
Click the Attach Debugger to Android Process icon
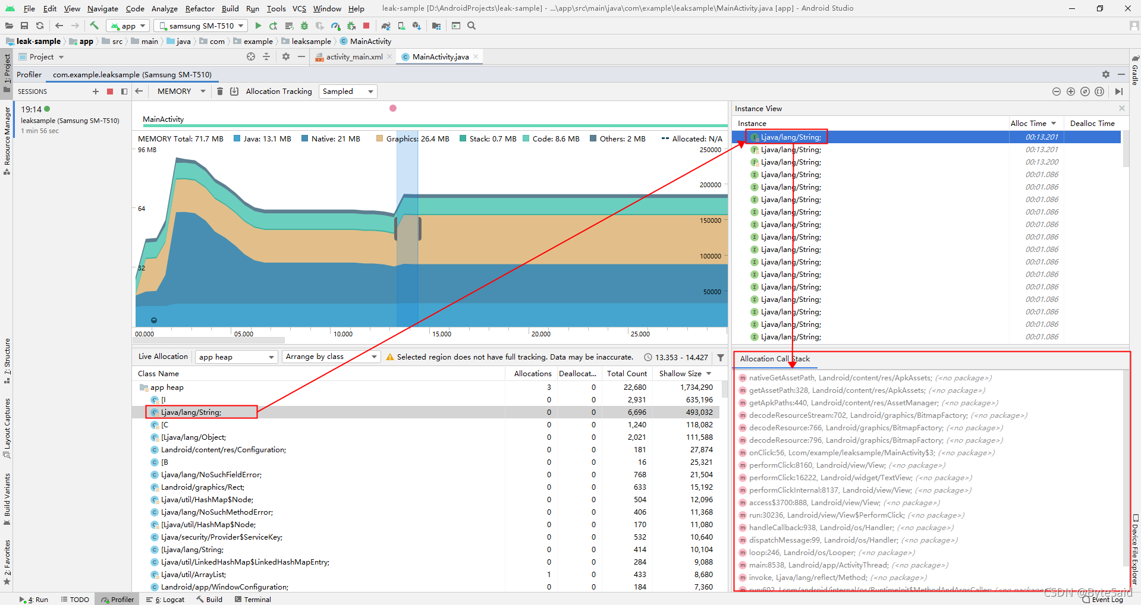click(351, 26)
